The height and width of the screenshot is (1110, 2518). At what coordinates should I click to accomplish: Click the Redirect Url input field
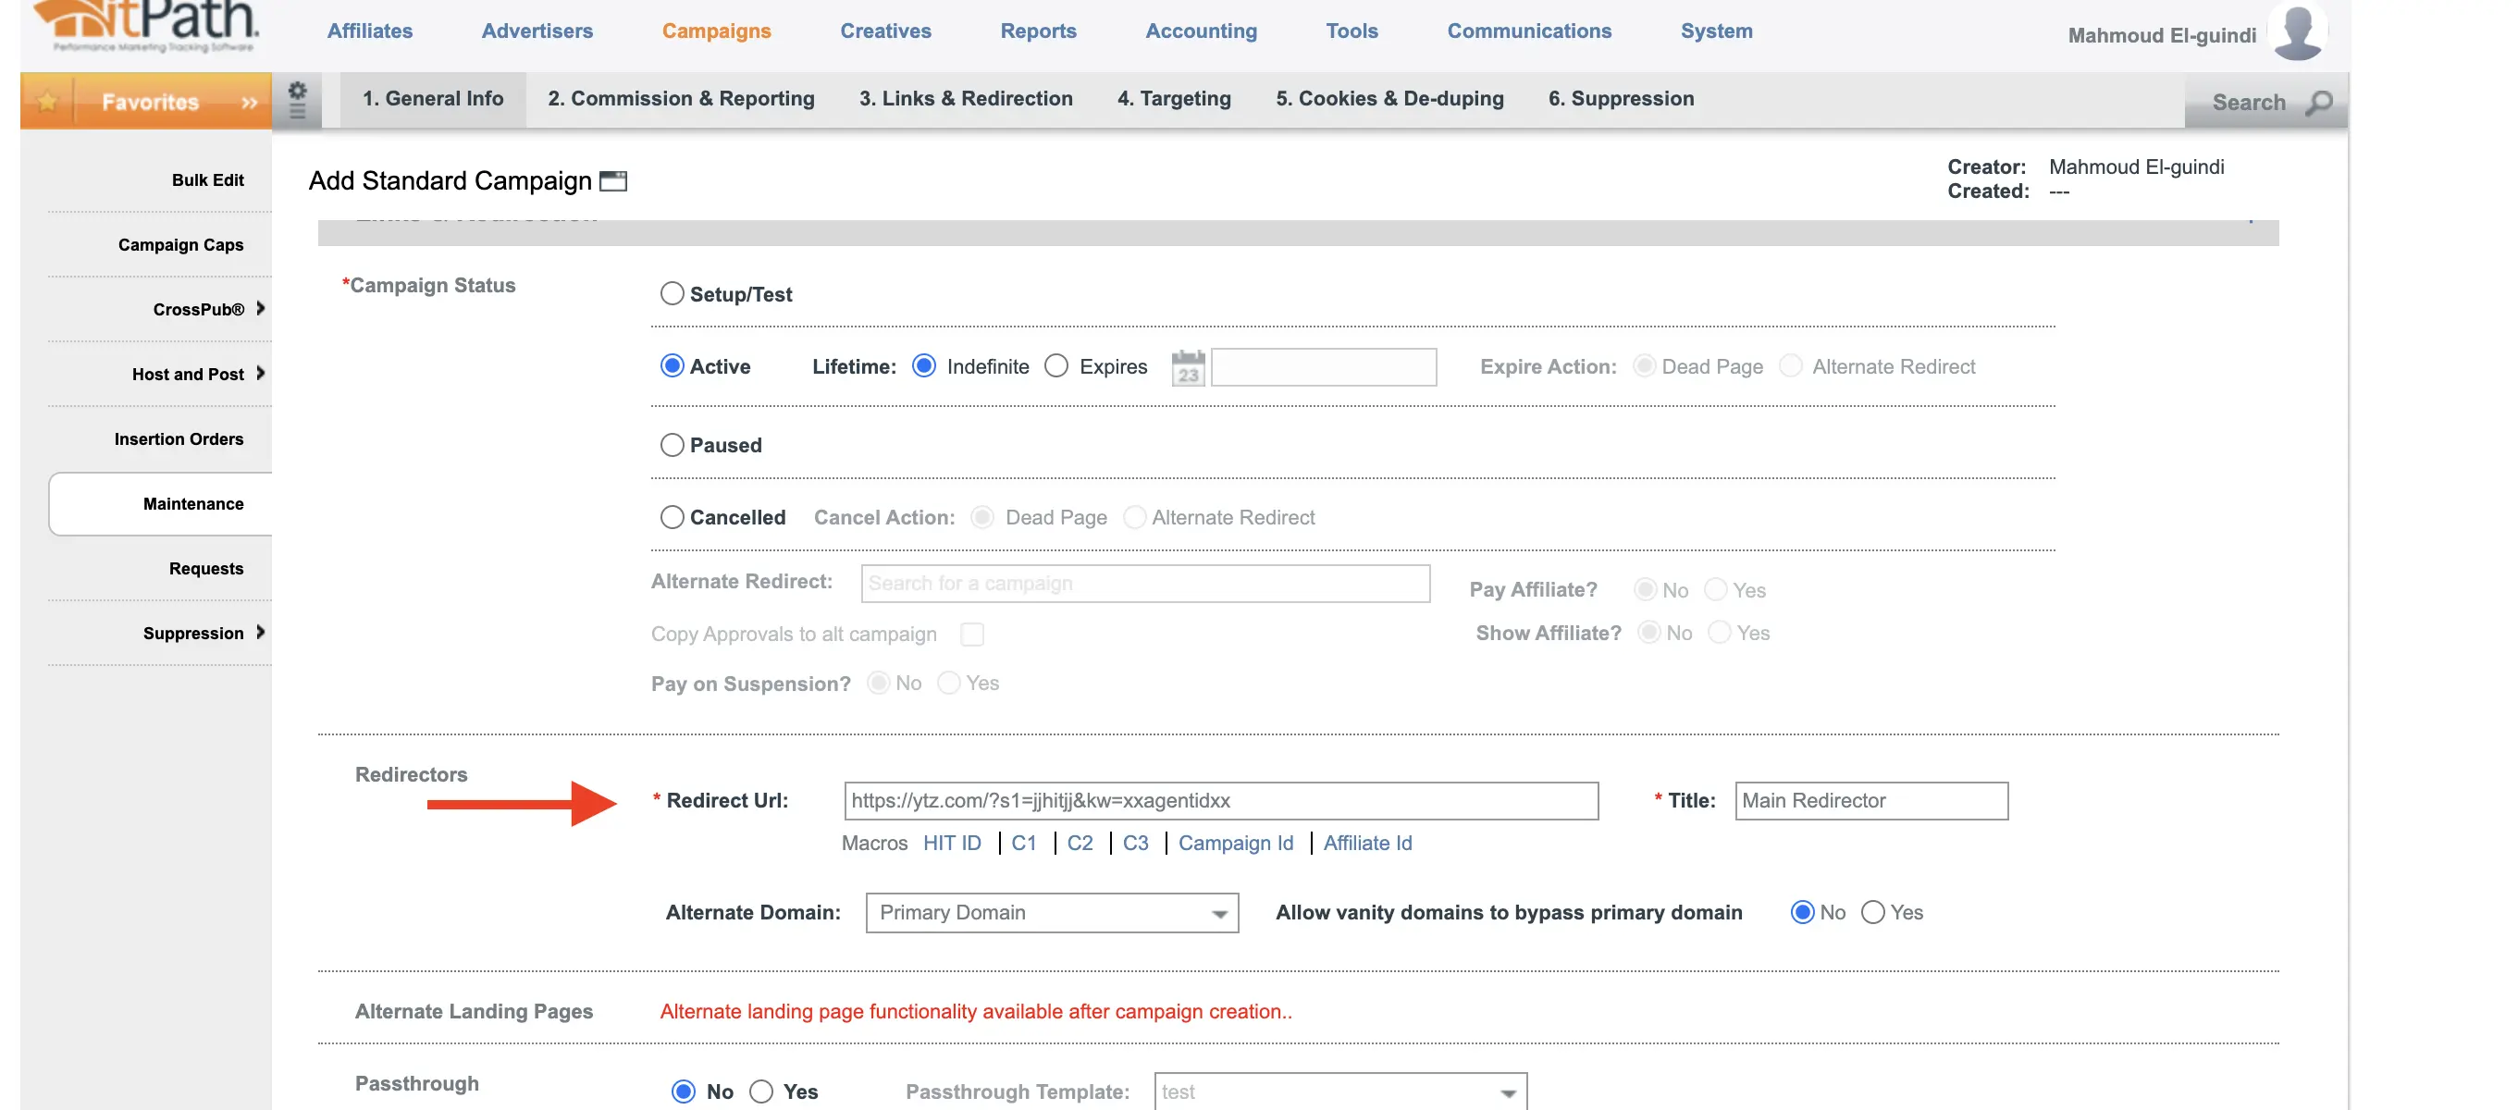(x=1220, y=801)
